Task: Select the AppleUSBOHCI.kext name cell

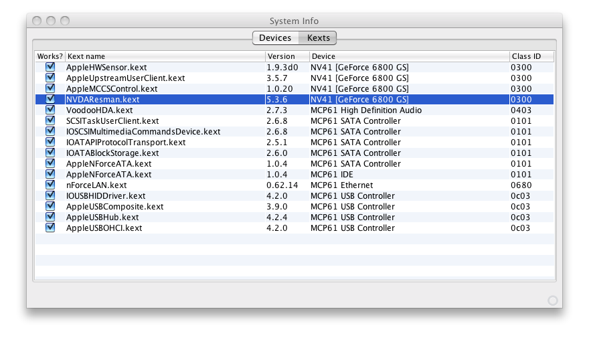Action: click(x=104, y=228)
